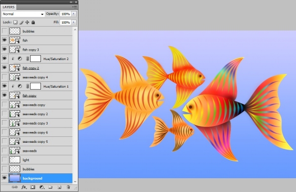
Task: Click mask link icon on Hue/Saturation 1
Action: pos(27,86)
